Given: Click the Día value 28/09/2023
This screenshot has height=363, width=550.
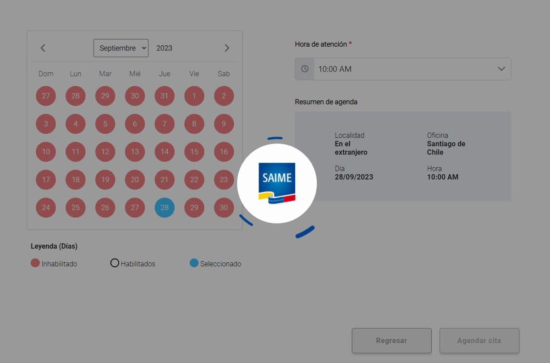Looking at the screenshot, I should [x=354, y=177].
